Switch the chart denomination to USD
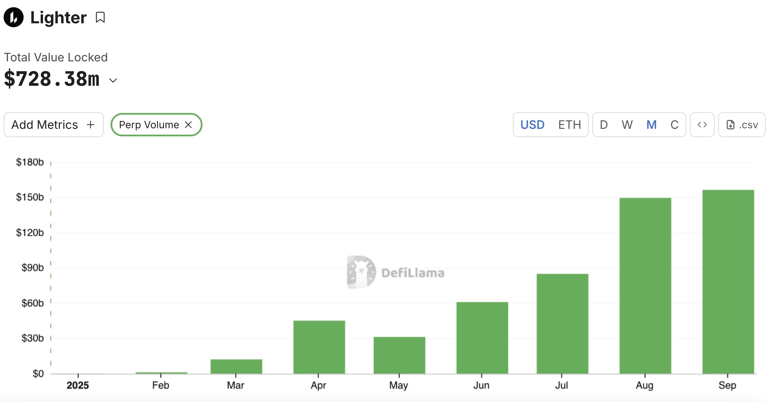Viewport: 770px width, 402px height. [x=532, y=125]
